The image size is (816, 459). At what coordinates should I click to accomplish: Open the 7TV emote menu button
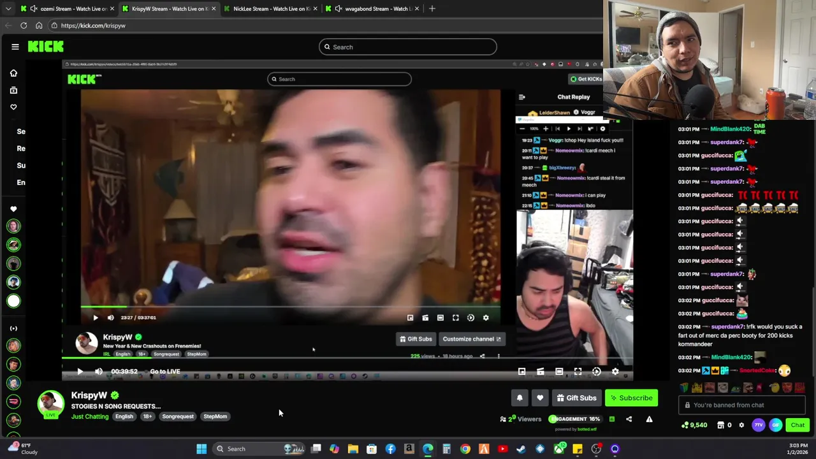(x=759, y=425)
